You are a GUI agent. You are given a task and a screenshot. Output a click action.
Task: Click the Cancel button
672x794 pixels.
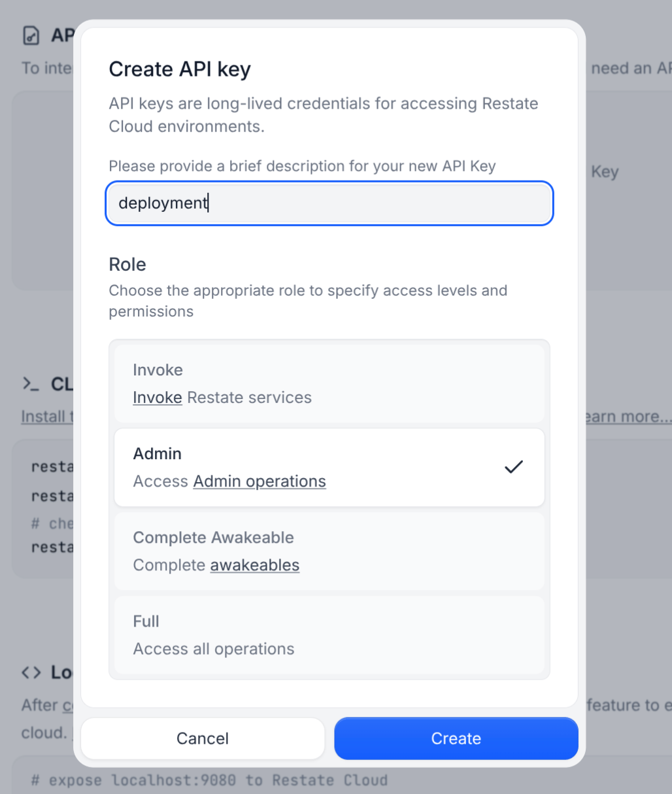pos(203,738)
